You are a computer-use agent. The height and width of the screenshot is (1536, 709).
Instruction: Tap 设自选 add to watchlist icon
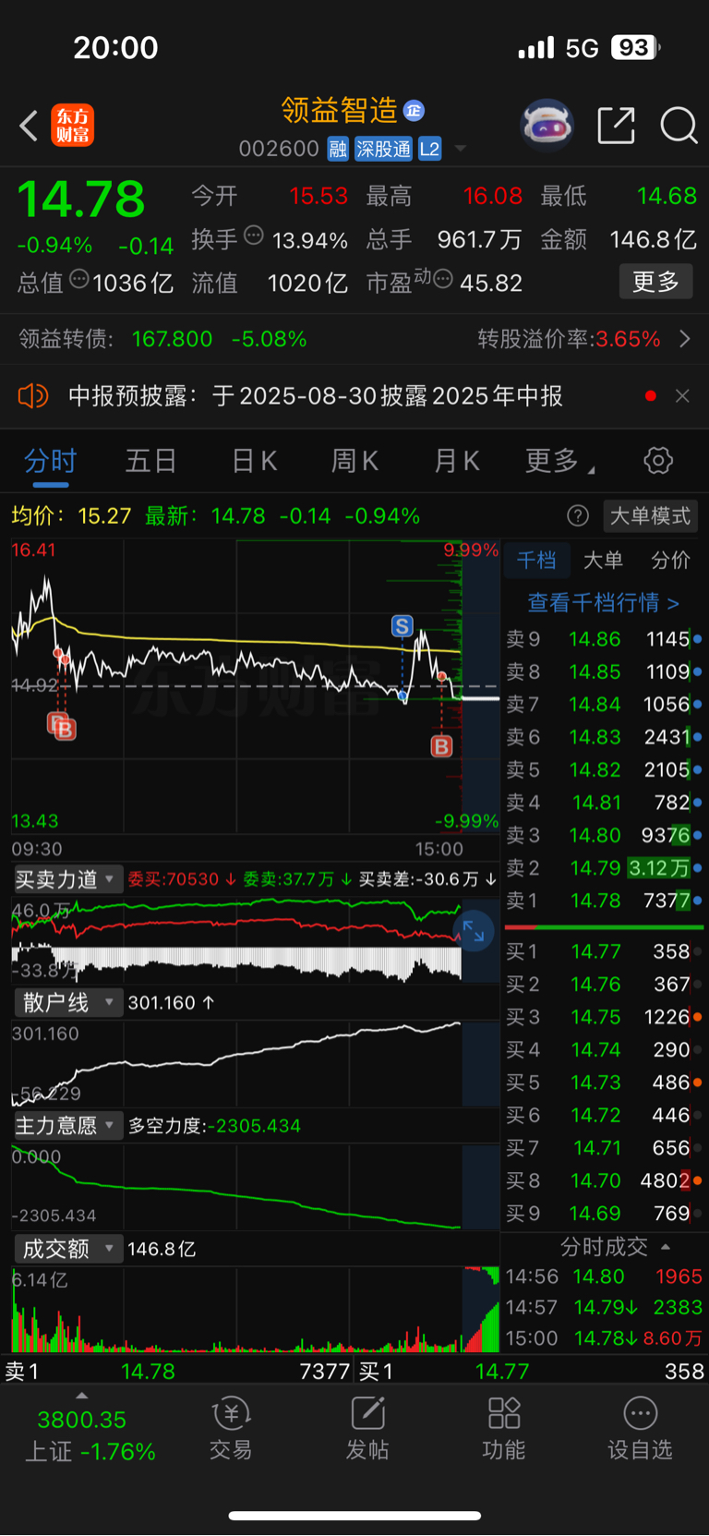pos(640,1428)
